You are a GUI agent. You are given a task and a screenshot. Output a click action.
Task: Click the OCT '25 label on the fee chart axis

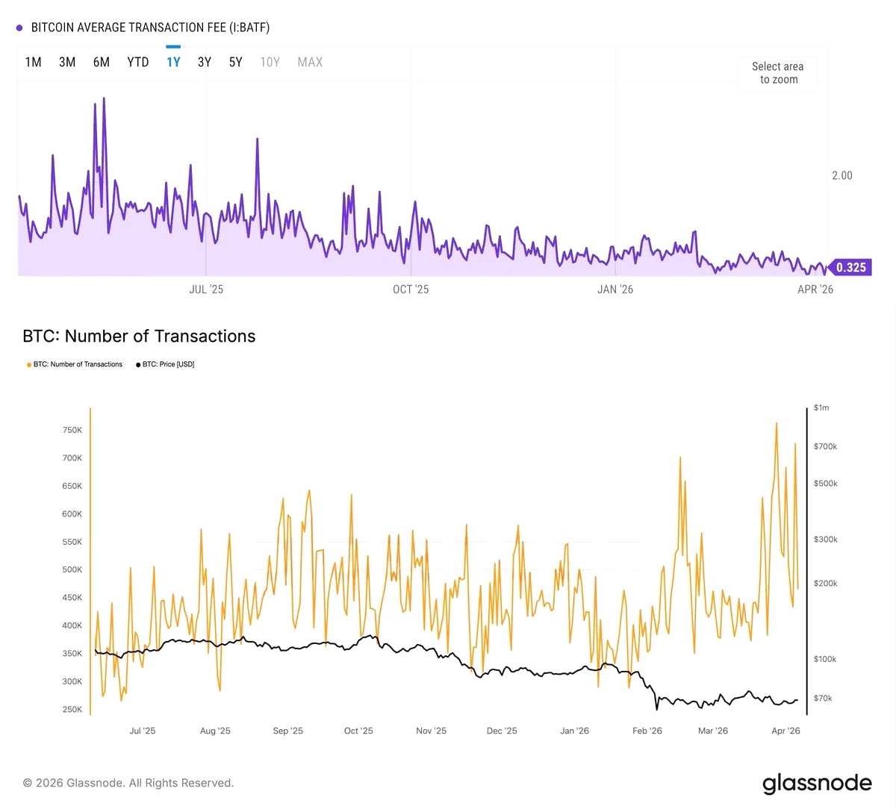[411, 290]
